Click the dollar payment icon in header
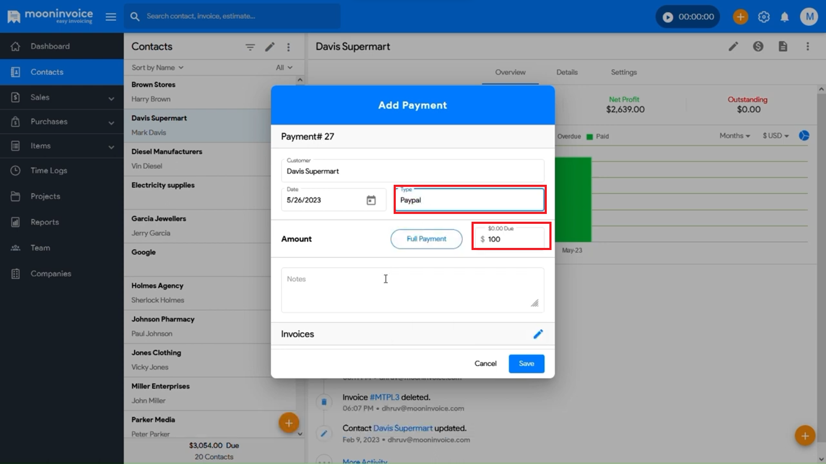The width and height of the screenshot is (826, 464). pyautogui.click(x=758, y=46)
